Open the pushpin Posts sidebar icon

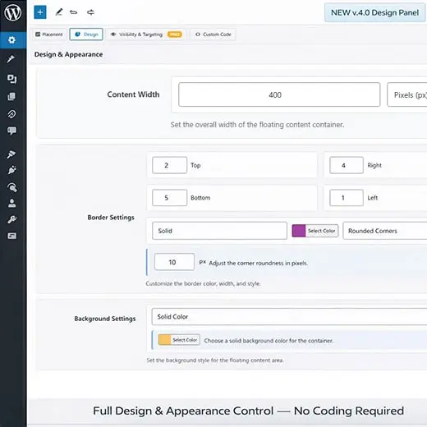(11, 58)
